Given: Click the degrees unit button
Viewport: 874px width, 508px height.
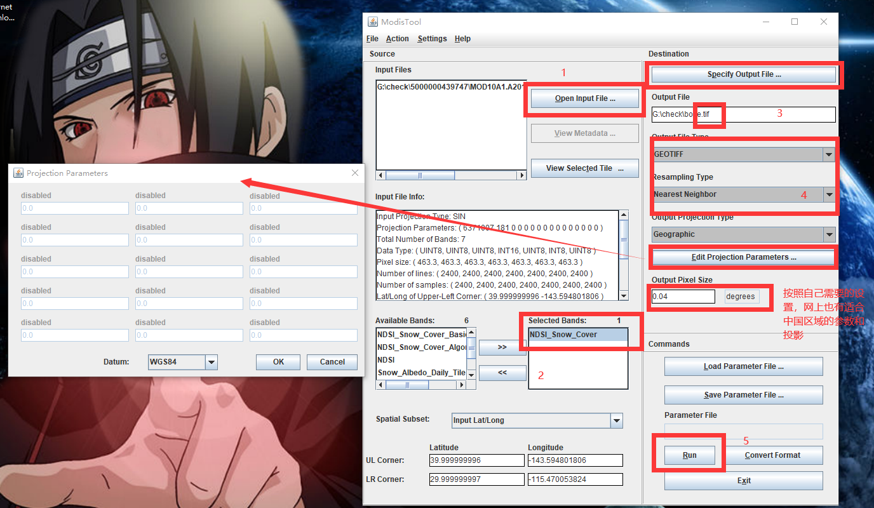Looking at the screenshot, I should 742,297.
